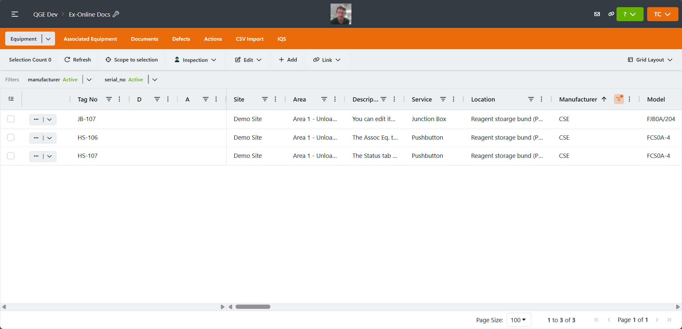The image size is (682, 329).
Task: Expand serial_no filter chevron
Action: click(x=155, y=80)
